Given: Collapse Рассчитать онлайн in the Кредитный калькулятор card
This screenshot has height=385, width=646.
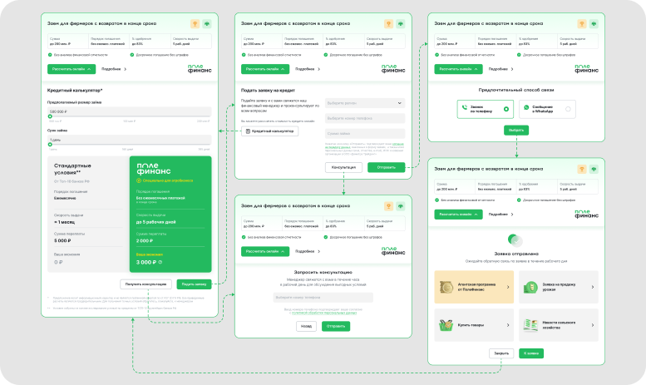Looking at the screenshot, I should tap(72, 69).
